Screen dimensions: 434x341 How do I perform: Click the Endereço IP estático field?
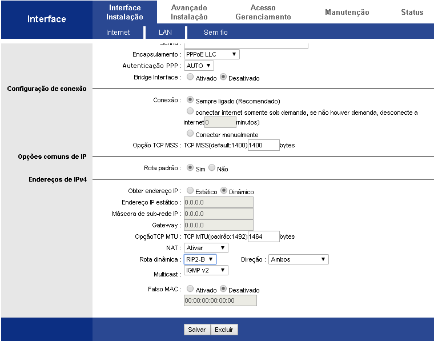click(x=219, y=202)
